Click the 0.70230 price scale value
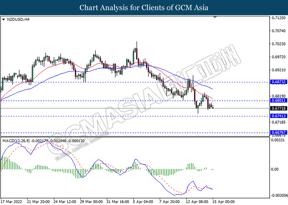Viewport: 288px width, 205px height. 279,44
